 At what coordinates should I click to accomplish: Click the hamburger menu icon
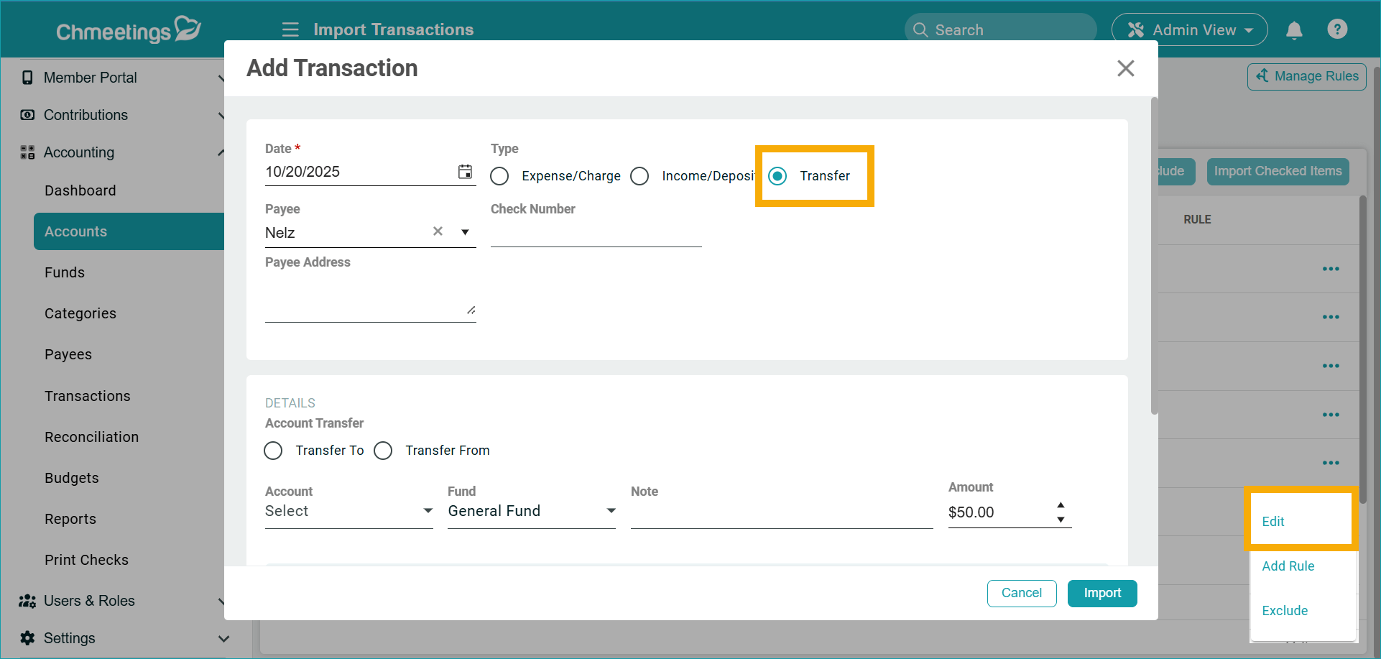click(x=290, y=29)
